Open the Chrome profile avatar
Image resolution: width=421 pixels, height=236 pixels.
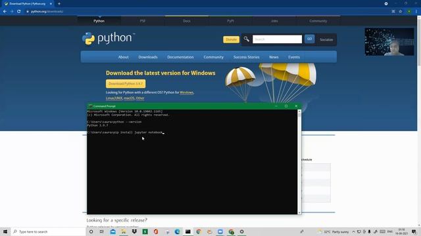pyautogui.click(x=409, y=12)
